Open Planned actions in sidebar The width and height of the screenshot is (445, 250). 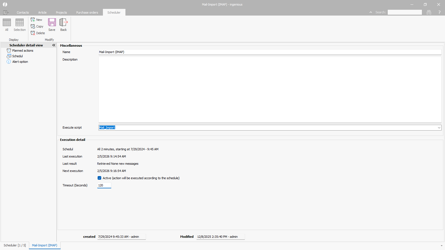(23, 51)
